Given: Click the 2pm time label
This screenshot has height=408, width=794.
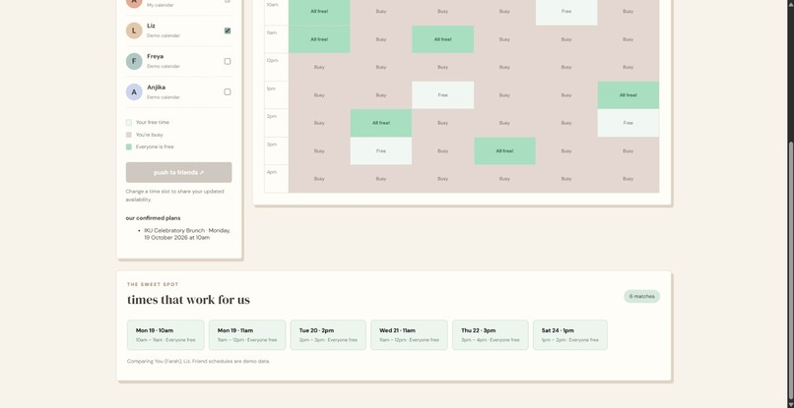Looking at the screenshot, I should [x=272, y=116].
